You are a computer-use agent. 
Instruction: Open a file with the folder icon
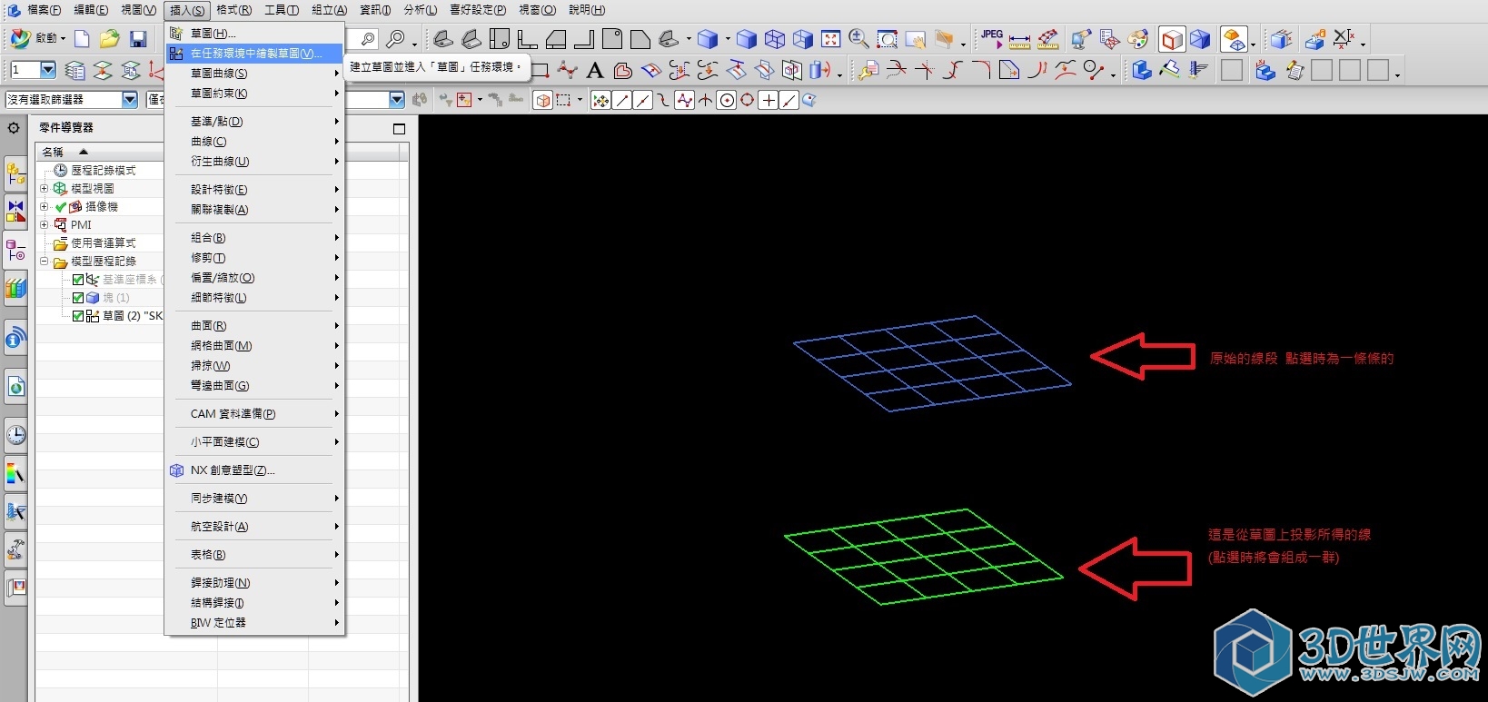[x=110, y=39]
